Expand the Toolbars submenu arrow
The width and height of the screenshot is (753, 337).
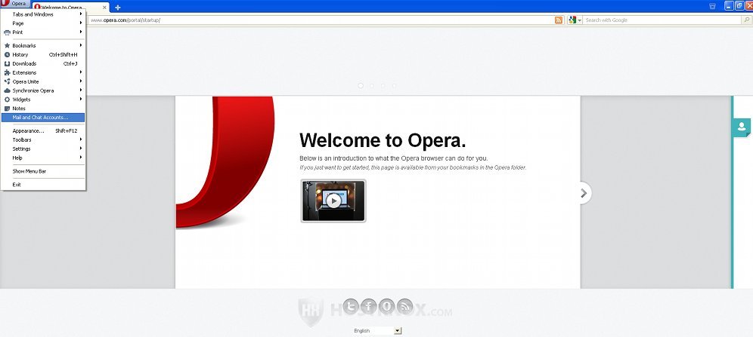(x=81, y=139)
